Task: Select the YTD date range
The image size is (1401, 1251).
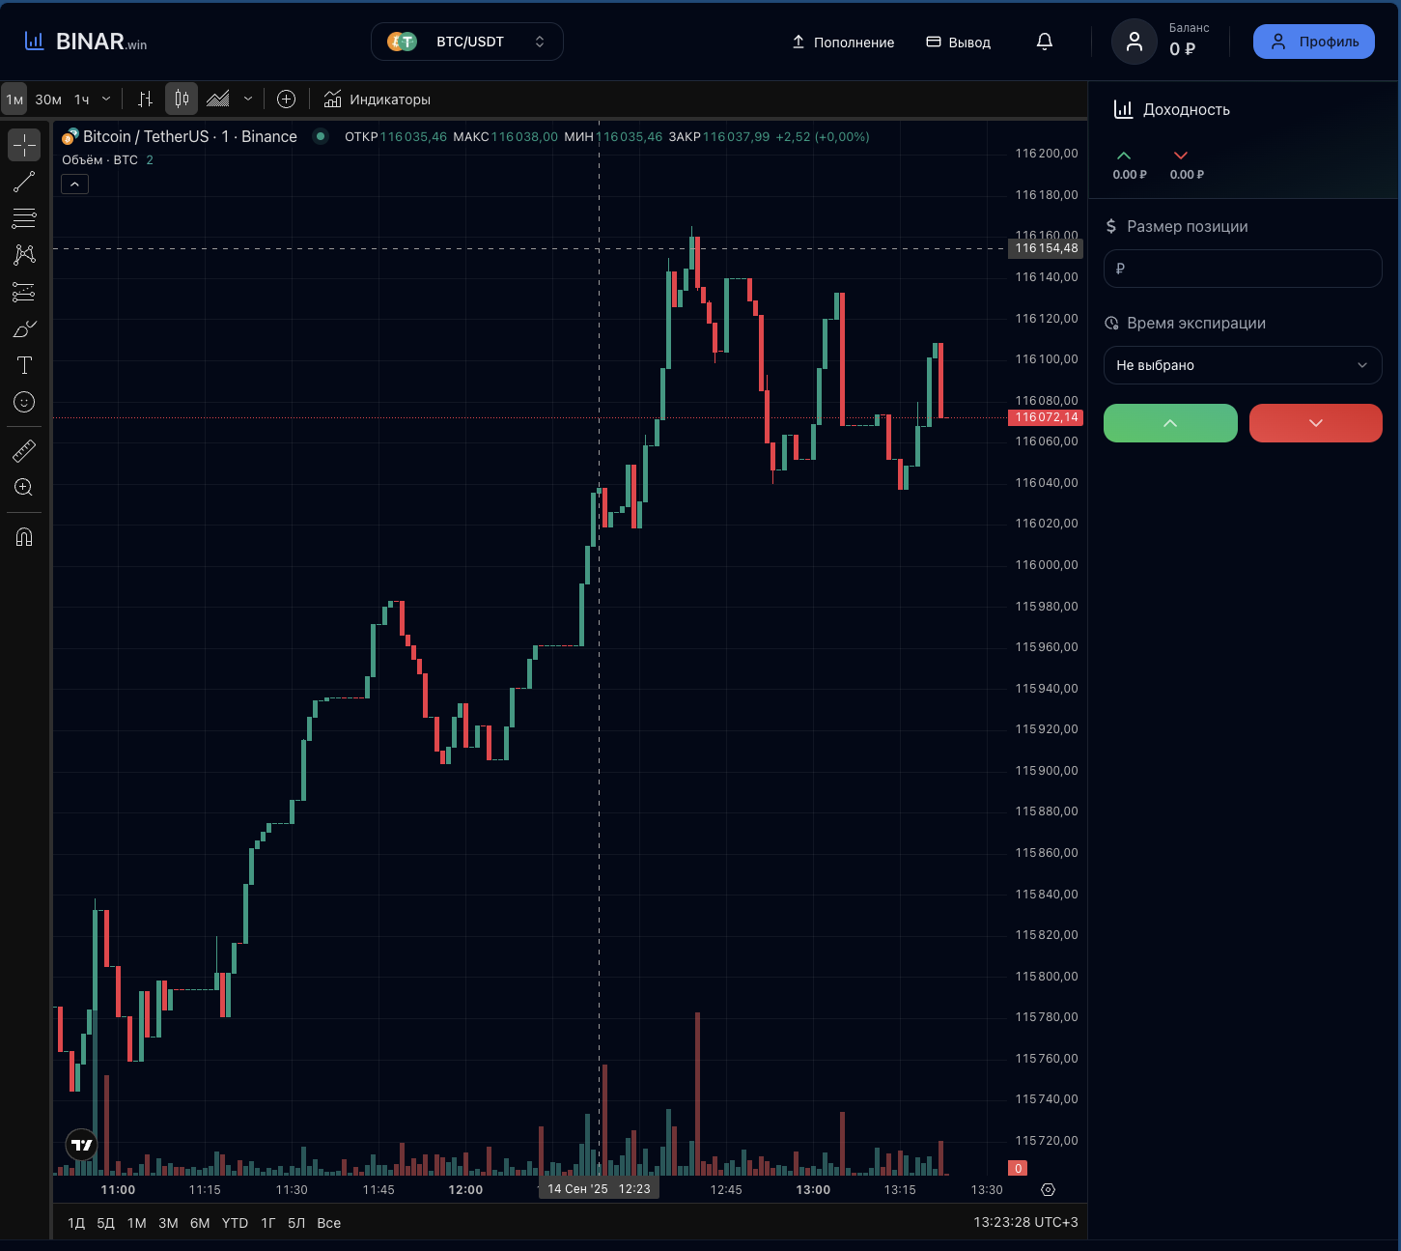Action: click(x=235, y=1223)
